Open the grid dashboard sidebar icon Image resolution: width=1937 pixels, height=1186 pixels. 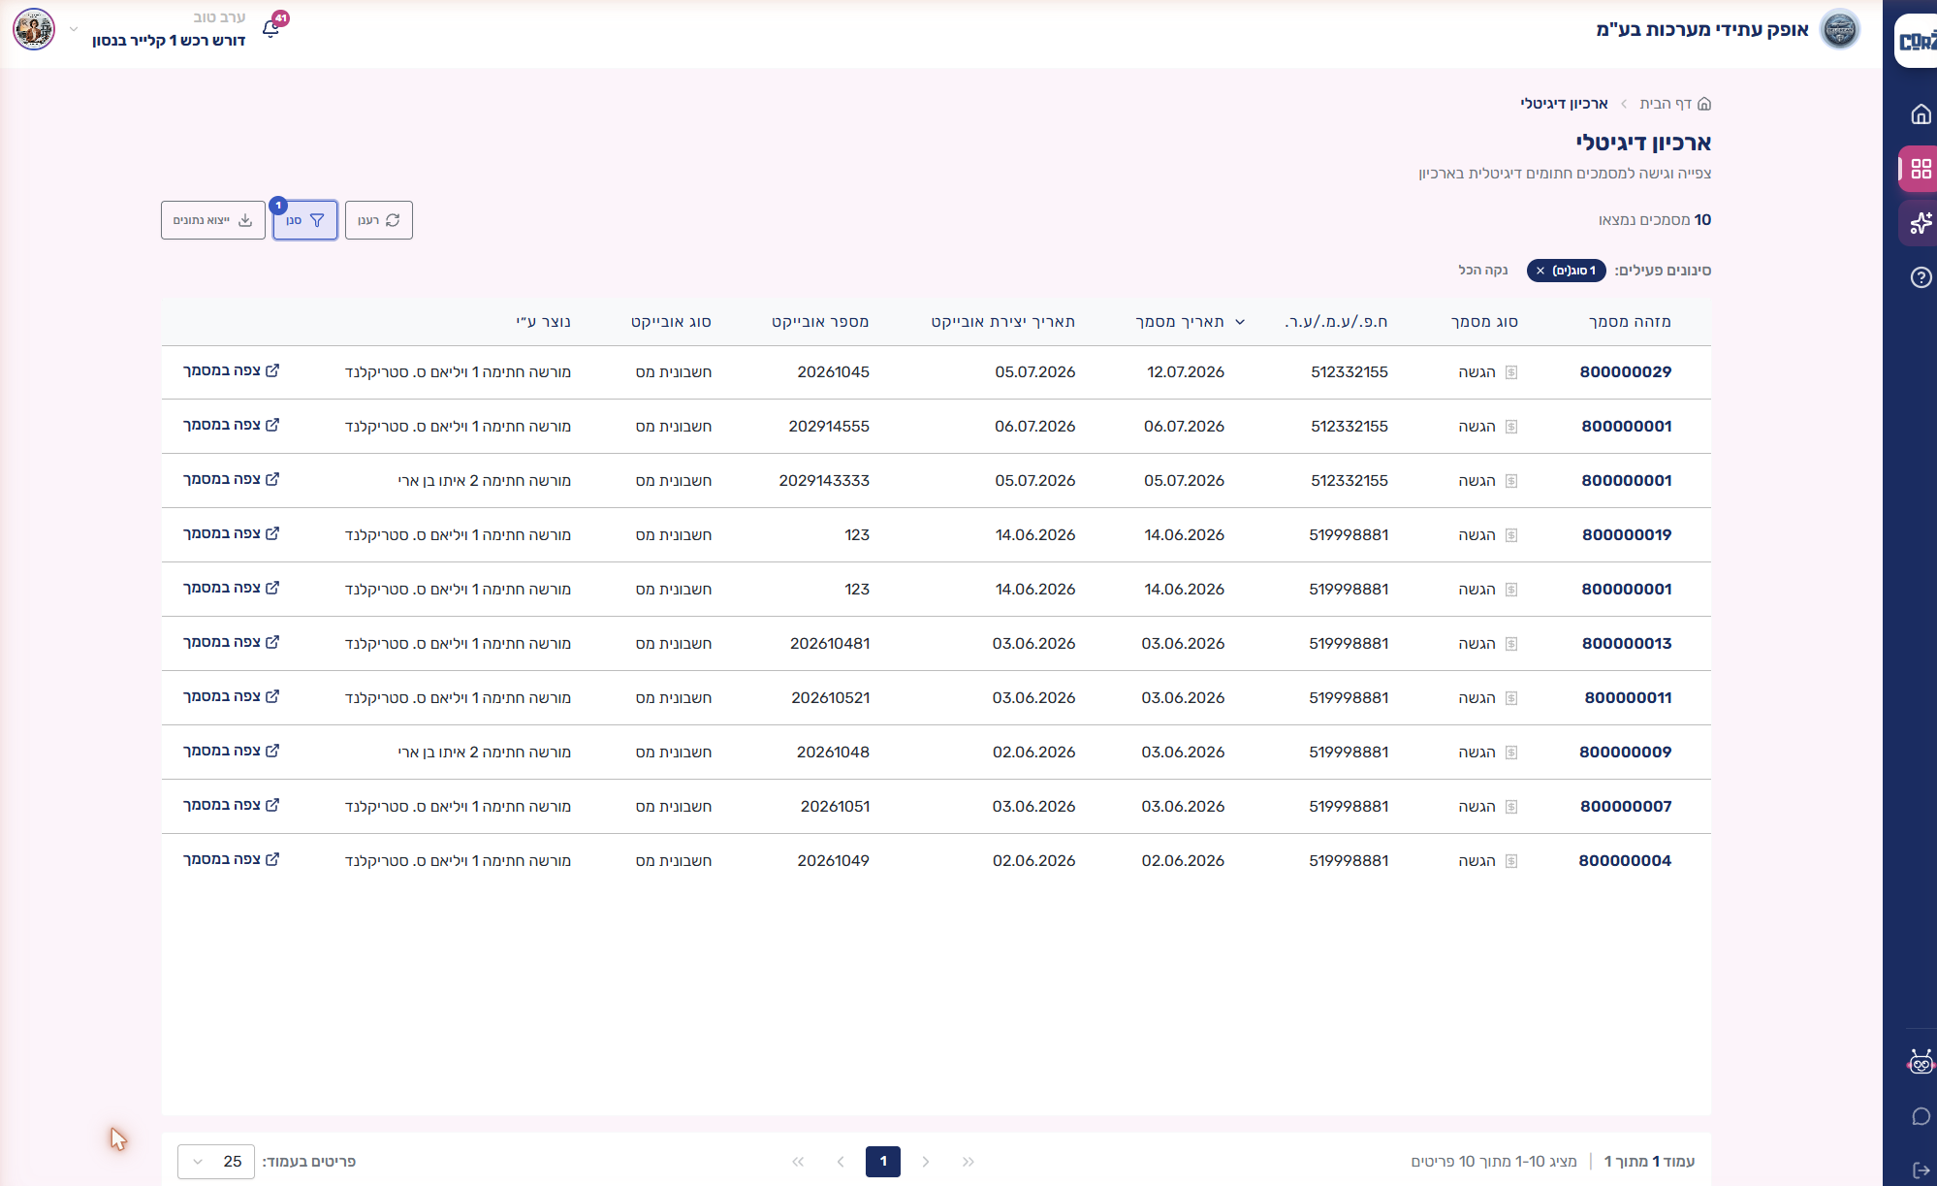coord(1921,169)
